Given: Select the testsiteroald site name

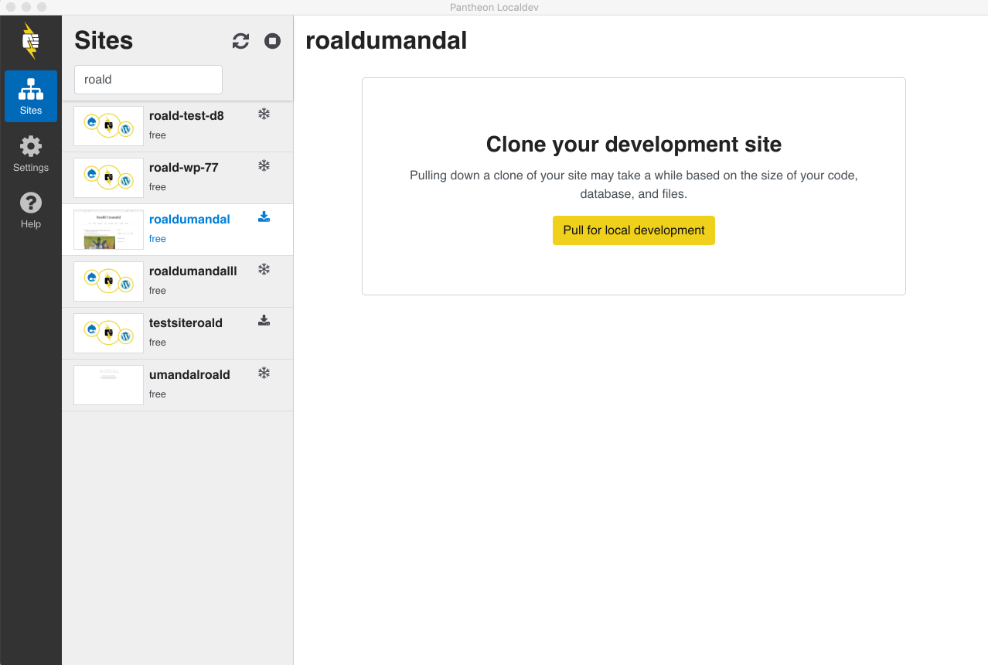Looking at the screenshot, I should pyautogui.click(x=186, y=323).
